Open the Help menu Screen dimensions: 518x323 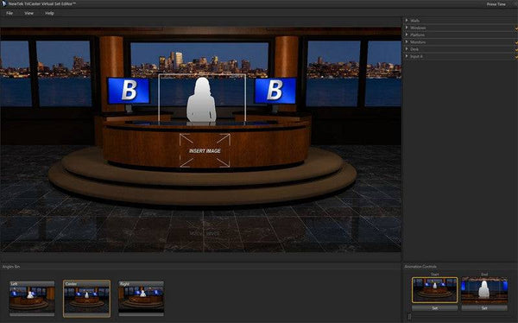click(x=49, y=13)
